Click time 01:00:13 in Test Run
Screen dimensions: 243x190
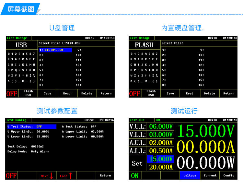coord(230,120)
